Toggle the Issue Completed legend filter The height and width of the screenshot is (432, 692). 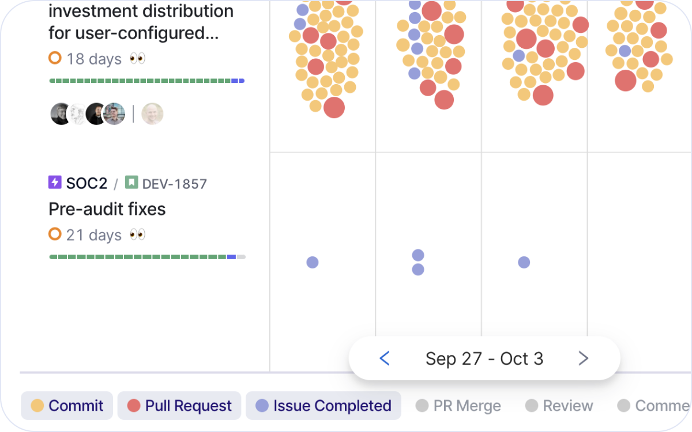[x=323, y=406]
